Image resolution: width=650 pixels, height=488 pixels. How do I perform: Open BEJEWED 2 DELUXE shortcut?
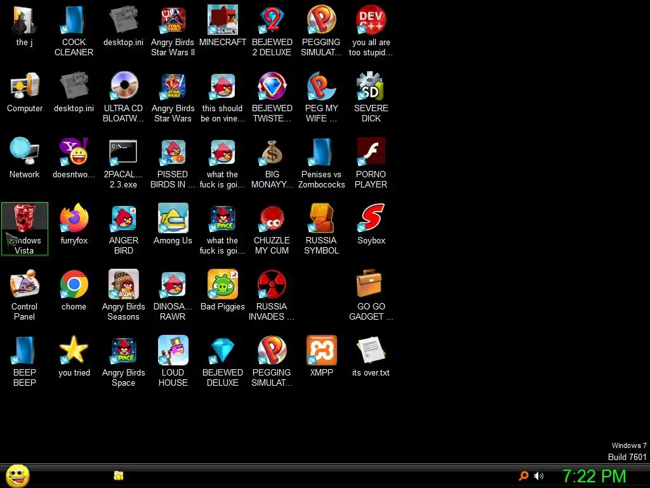(272, 31)
